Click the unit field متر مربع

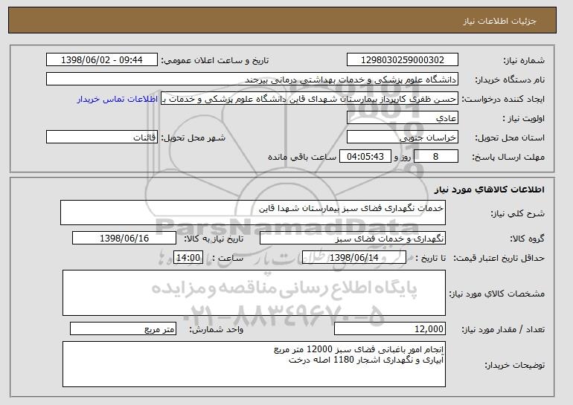123,329
